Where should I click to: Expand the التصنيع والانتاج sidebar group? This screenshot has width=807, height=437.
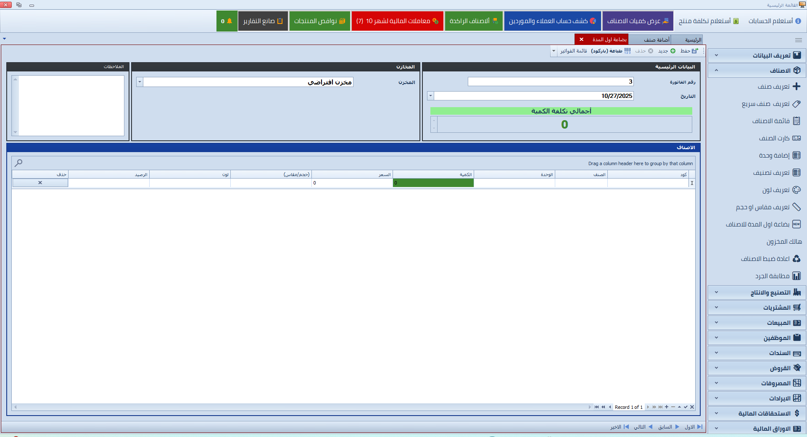point(757,292)
